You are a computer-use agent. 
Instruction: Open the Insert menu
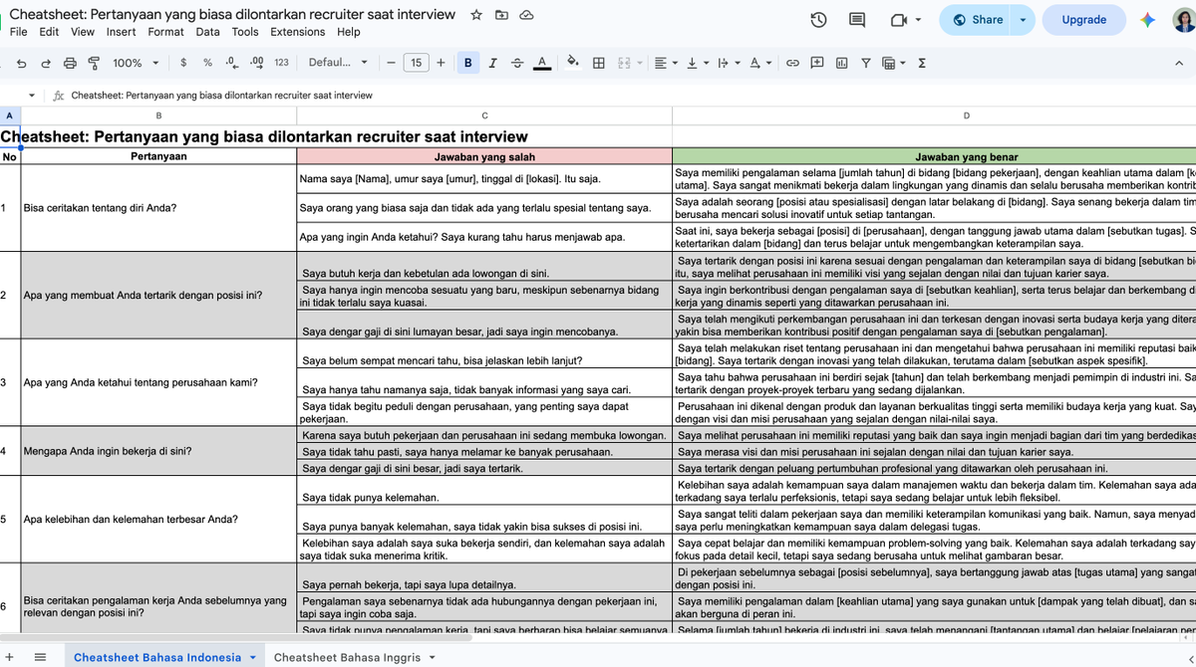(x=122, y=32)
